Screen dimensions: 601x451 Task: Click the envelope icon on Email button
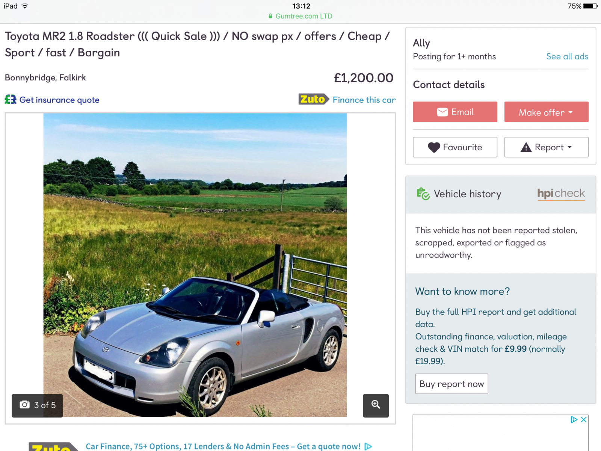(x=442, y=112)
